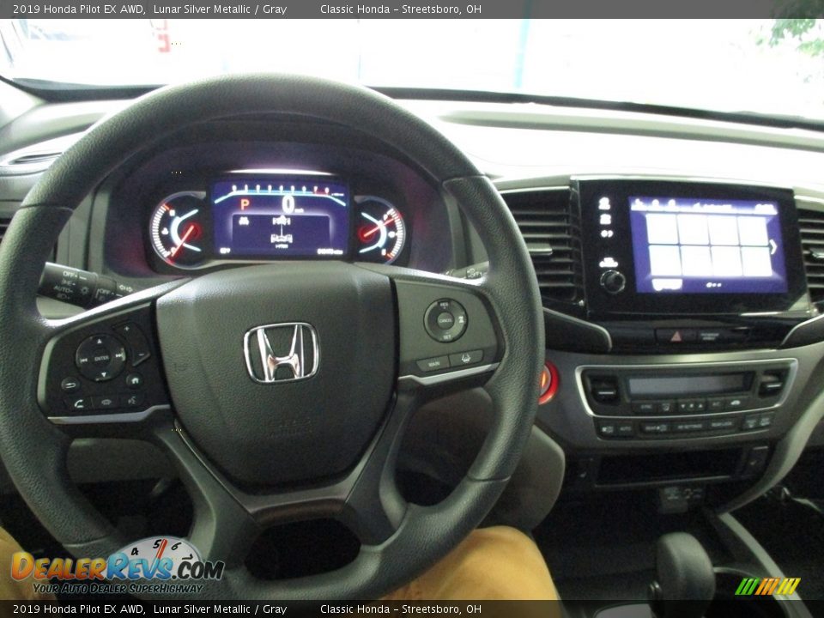The width and height of the screenshot is (824, 618).
Task: Tap the home icon beside touchscreen
Action: point(605,203)
